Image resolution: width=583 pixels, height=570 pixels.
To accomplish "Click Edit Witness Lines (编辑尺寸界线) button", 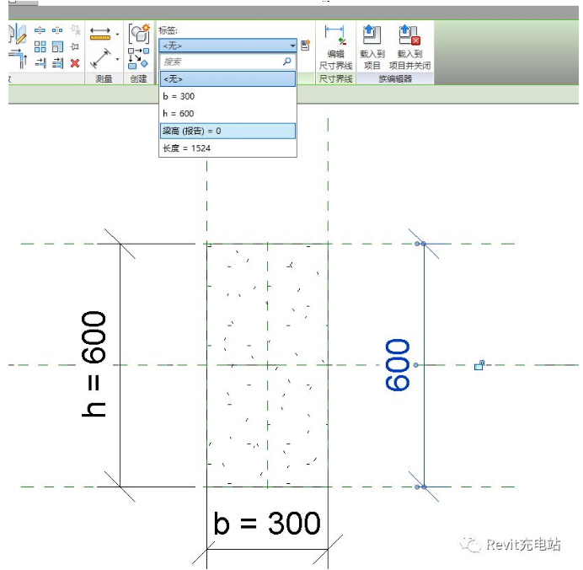I will [x=334, y=46].
